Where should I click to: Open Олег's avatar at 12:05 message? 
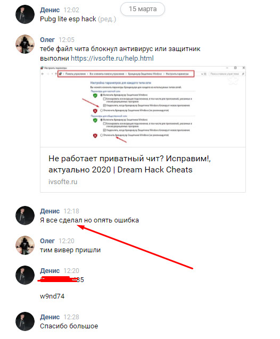click(x=25, y=44)
